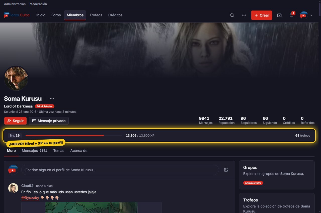Click the Administrator badge under username
This screenshot has height=213, width=321.
(x=45, y=106)
